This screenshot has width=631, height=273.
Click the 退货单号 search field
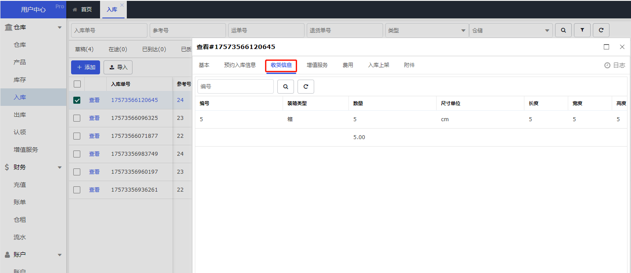point(345,31)
